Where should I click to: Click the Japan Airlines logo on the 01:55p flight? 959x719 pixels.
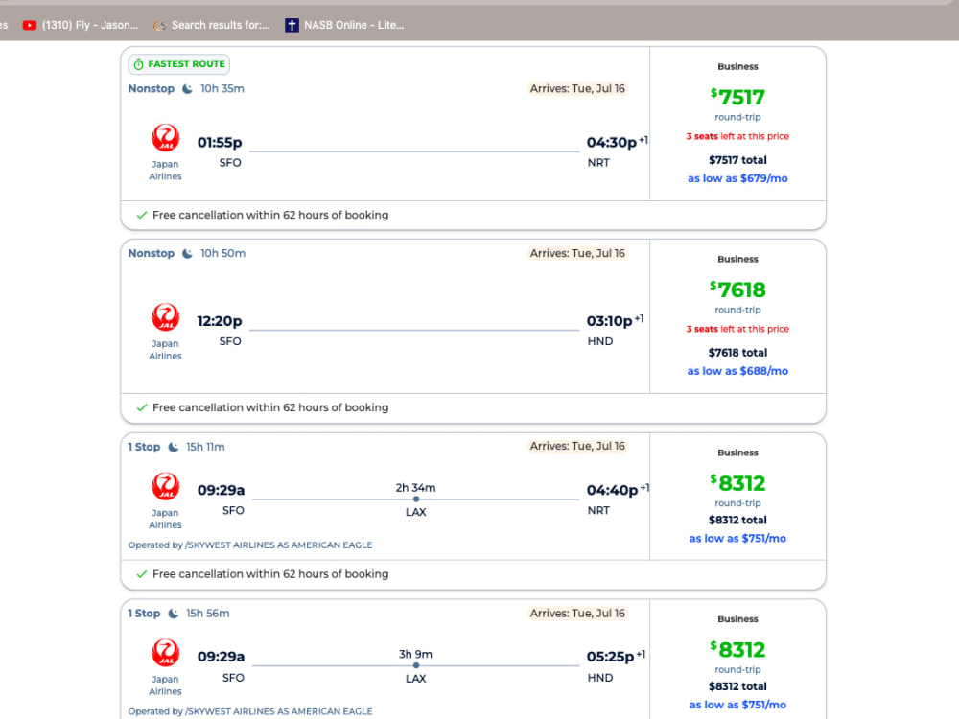pos(165,137)
